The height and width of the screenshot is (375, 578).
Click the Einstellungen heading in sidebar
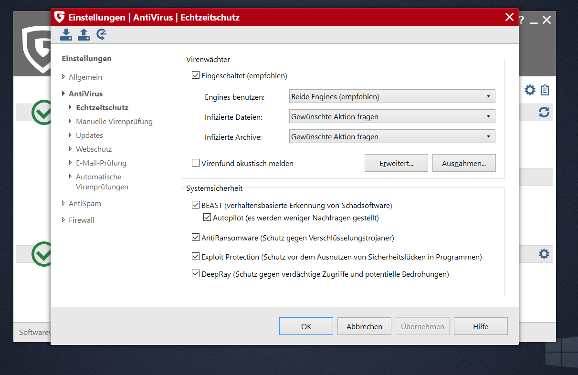coord(86,58)
